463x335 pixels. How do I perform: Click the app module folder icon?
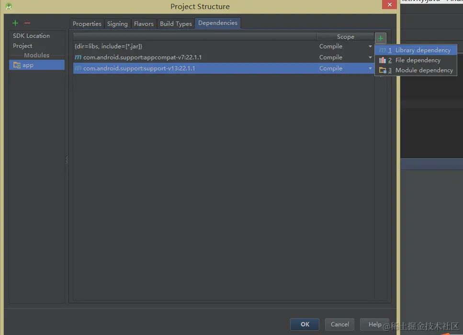click(17, 65)
